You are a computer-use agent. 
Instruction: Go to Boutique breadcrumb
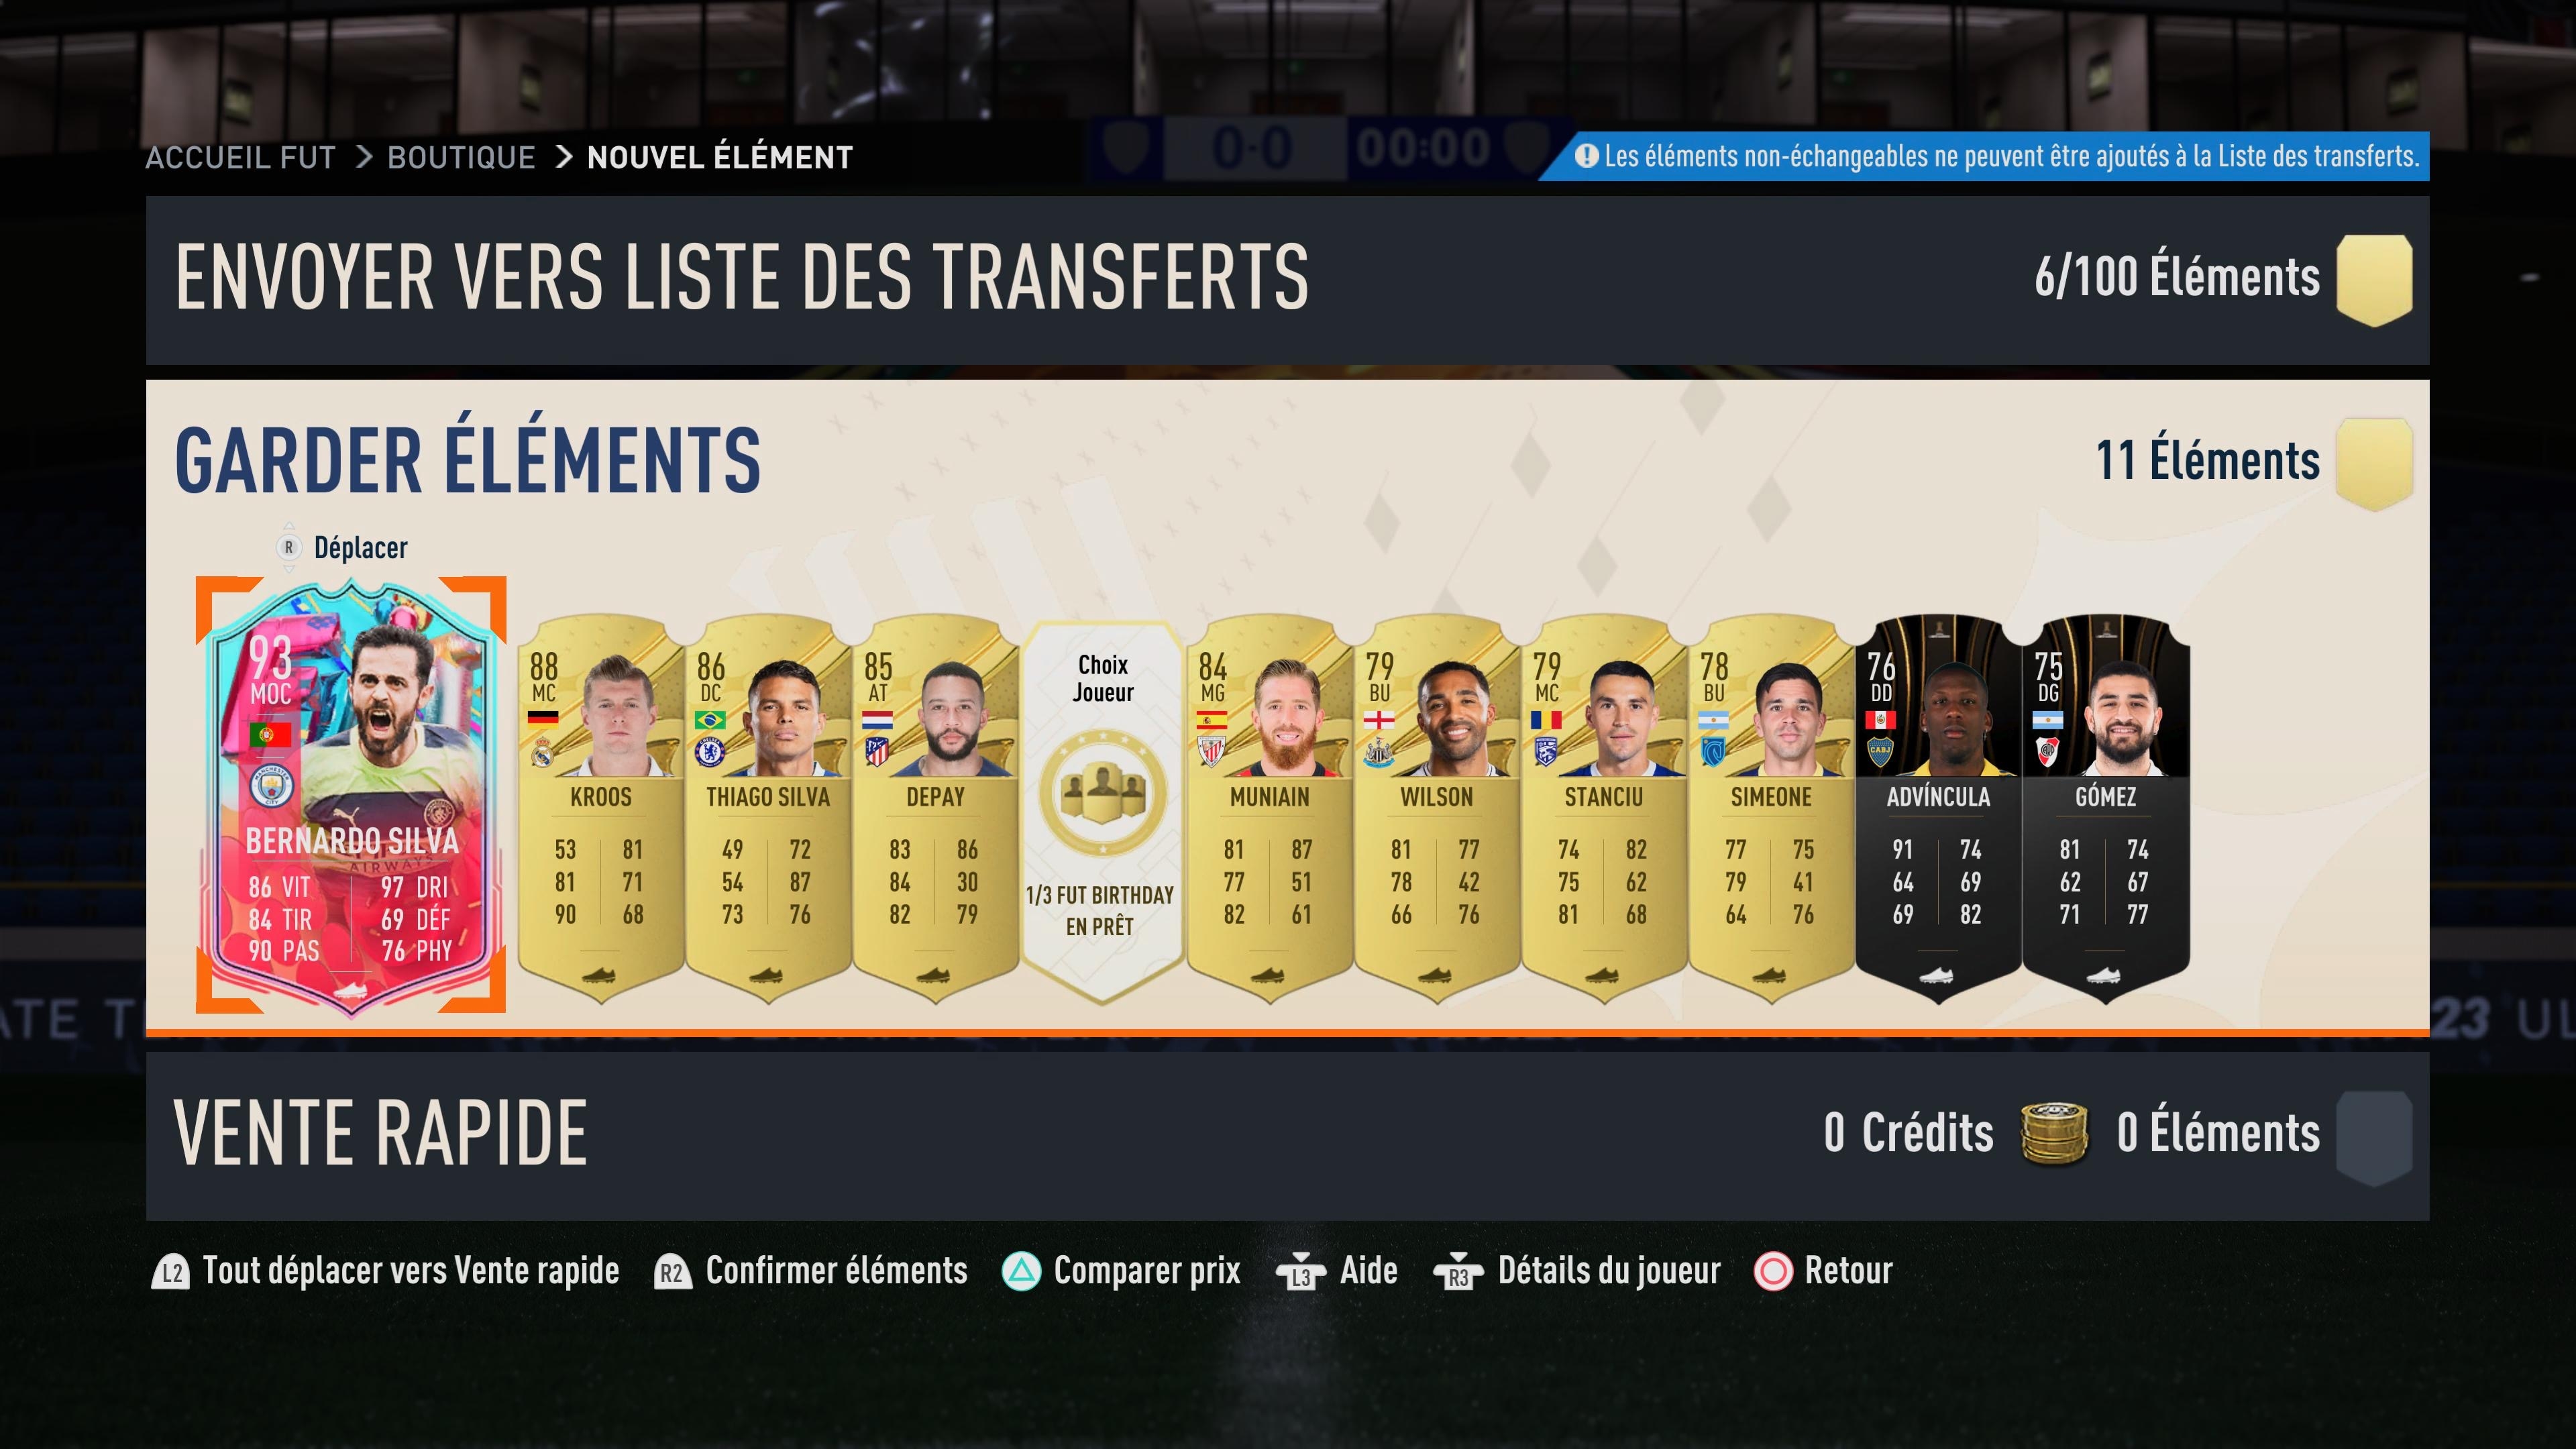[461, 157]
